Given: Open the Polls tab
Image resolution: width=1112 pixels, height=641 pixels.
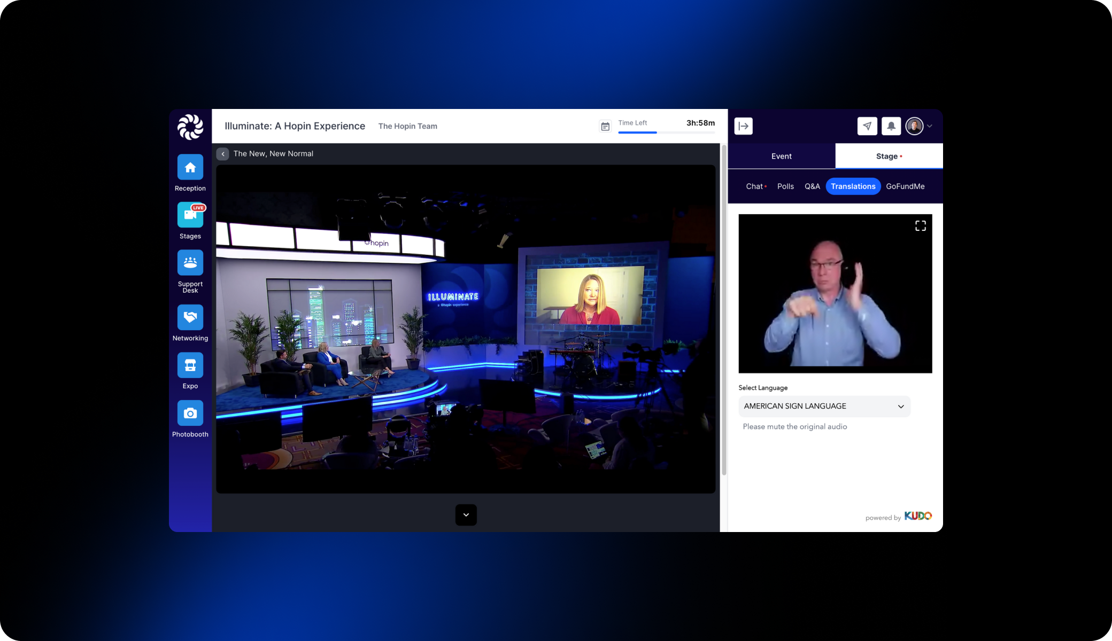Looking at the screenshot, I should pos(785,186).
